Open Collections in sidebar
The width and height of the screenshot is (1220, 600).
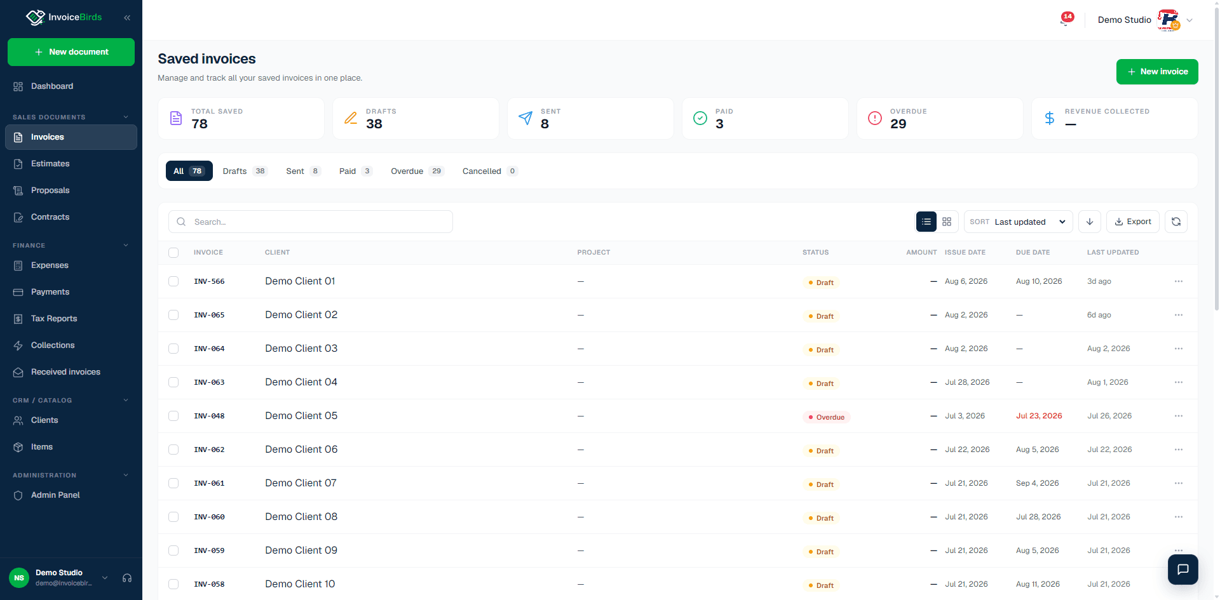[71, 345]
